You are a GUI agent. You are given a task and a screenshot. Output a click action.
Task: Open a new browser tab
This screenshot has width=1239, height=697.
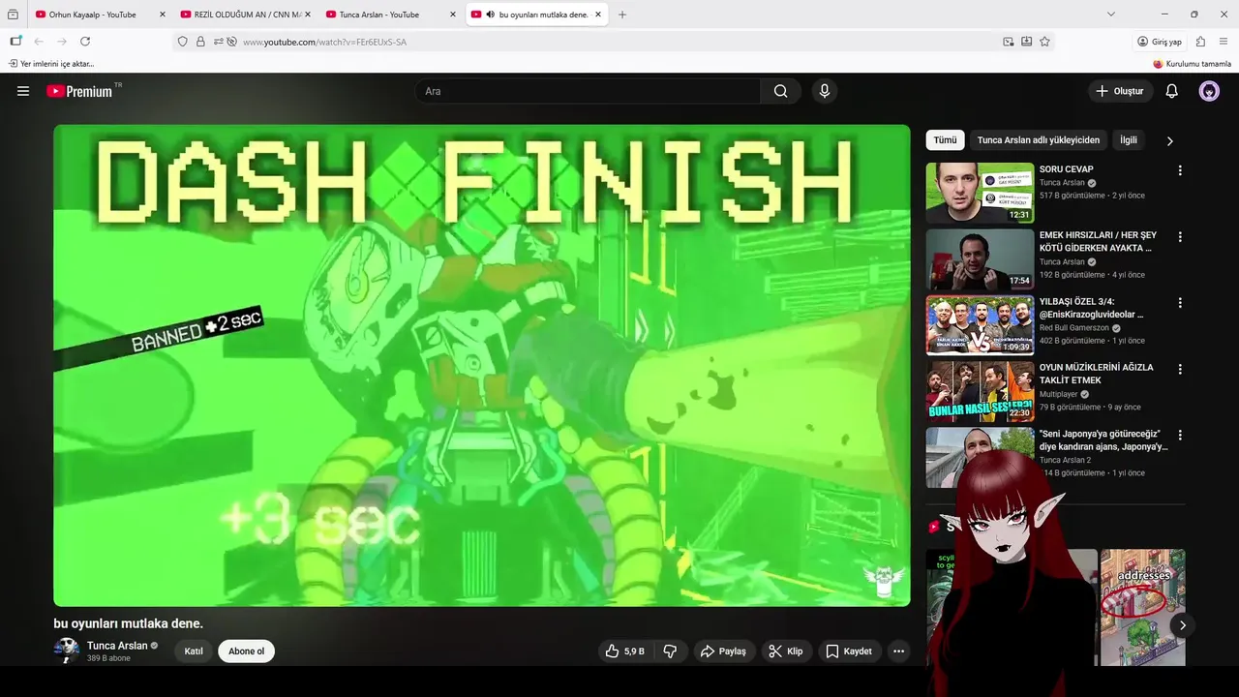(622, 15)
